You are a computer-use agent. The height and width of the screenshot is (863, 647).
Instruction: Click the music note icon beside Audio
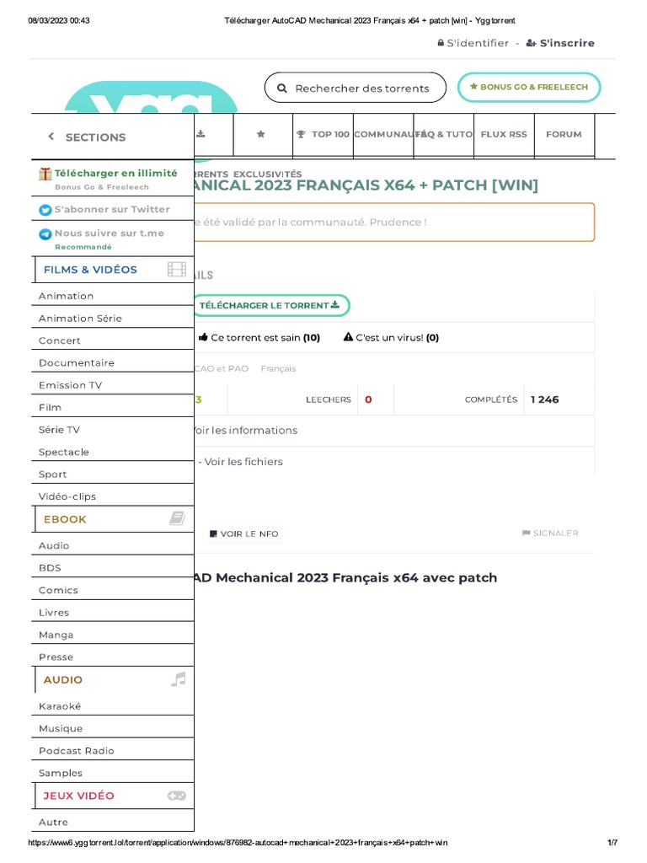click(177, 679)
